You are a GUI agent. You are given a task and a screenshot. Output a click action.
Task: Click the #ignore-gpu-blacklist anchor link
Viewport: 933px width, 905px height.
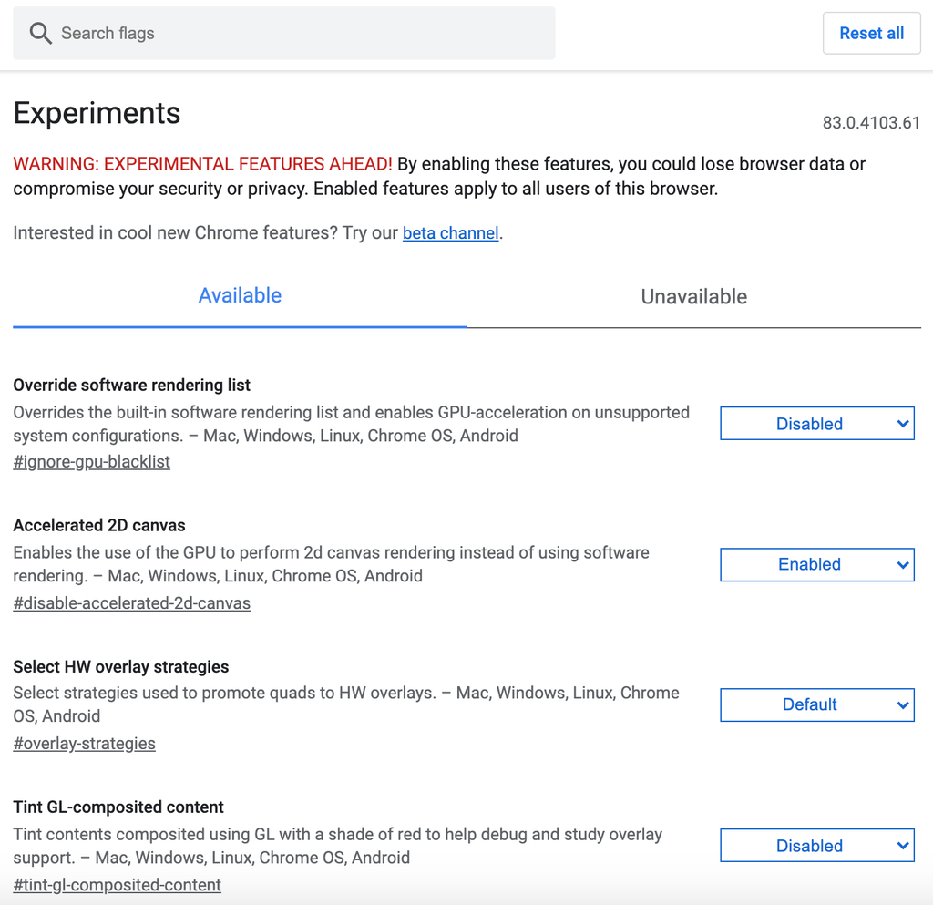pos(91,462)
